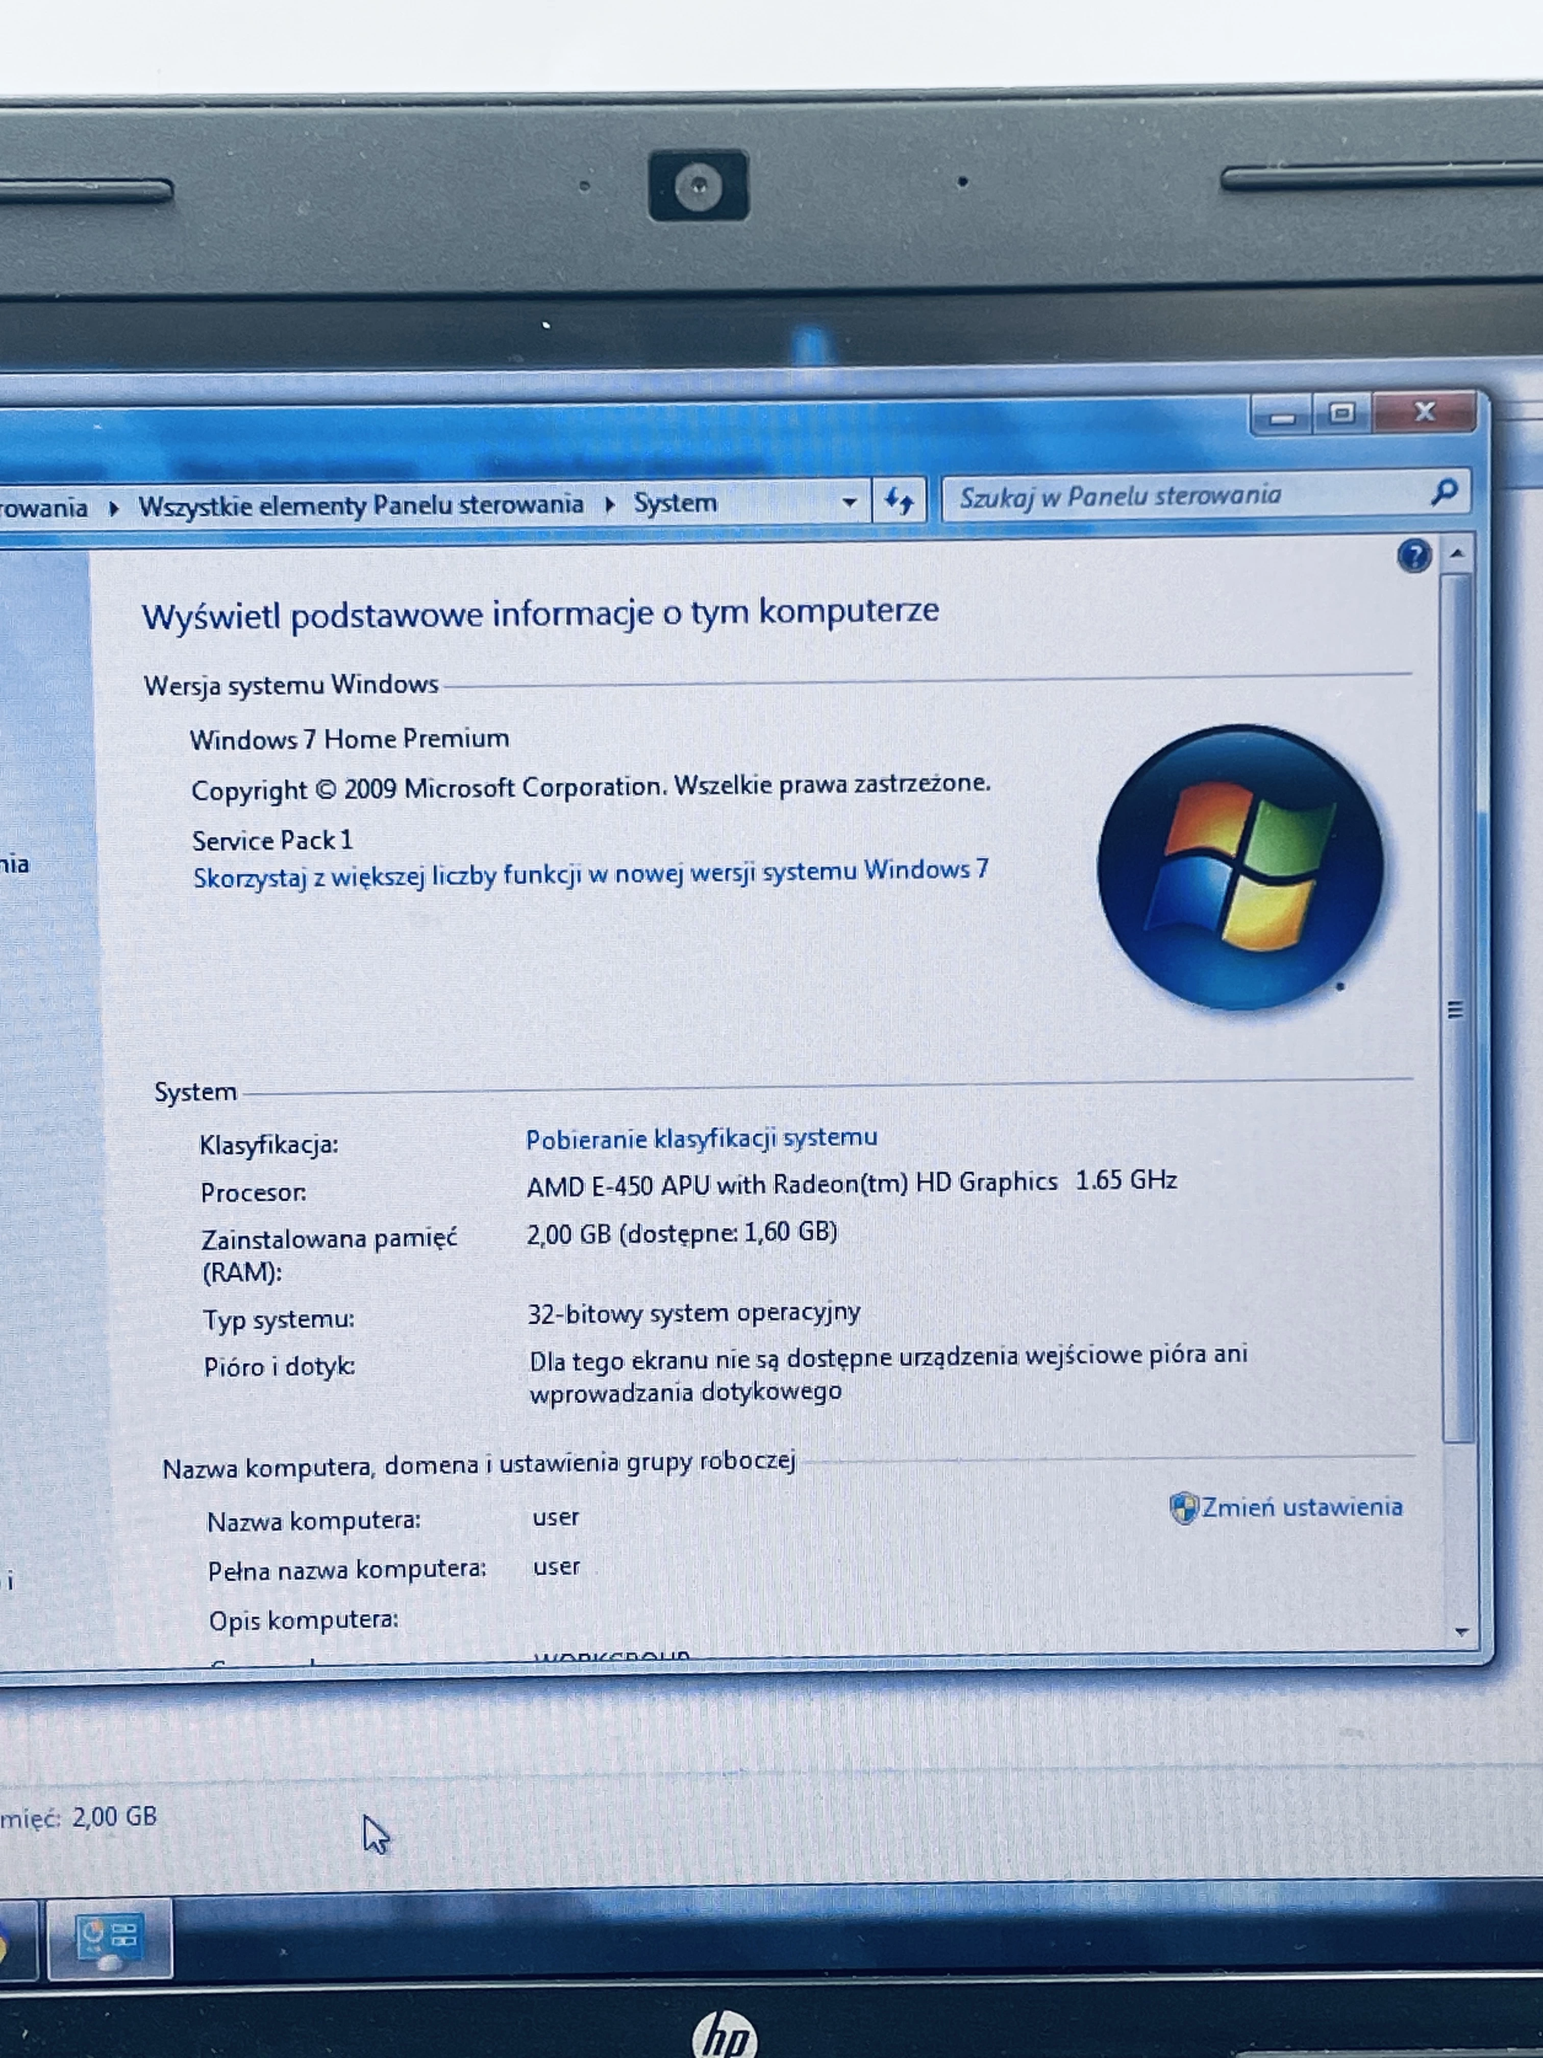
Task: Click 'user' value beside 'Pełna nazwa komputera:'
Action: tap(556, 1567)
